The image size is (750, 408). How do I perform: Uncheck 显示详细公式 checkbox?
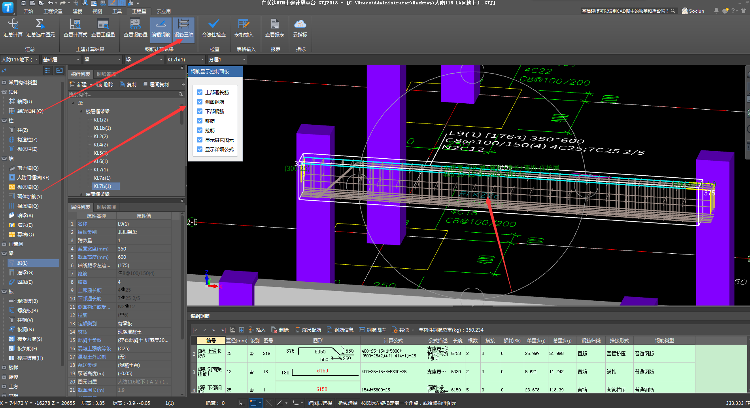click(200, 149)
